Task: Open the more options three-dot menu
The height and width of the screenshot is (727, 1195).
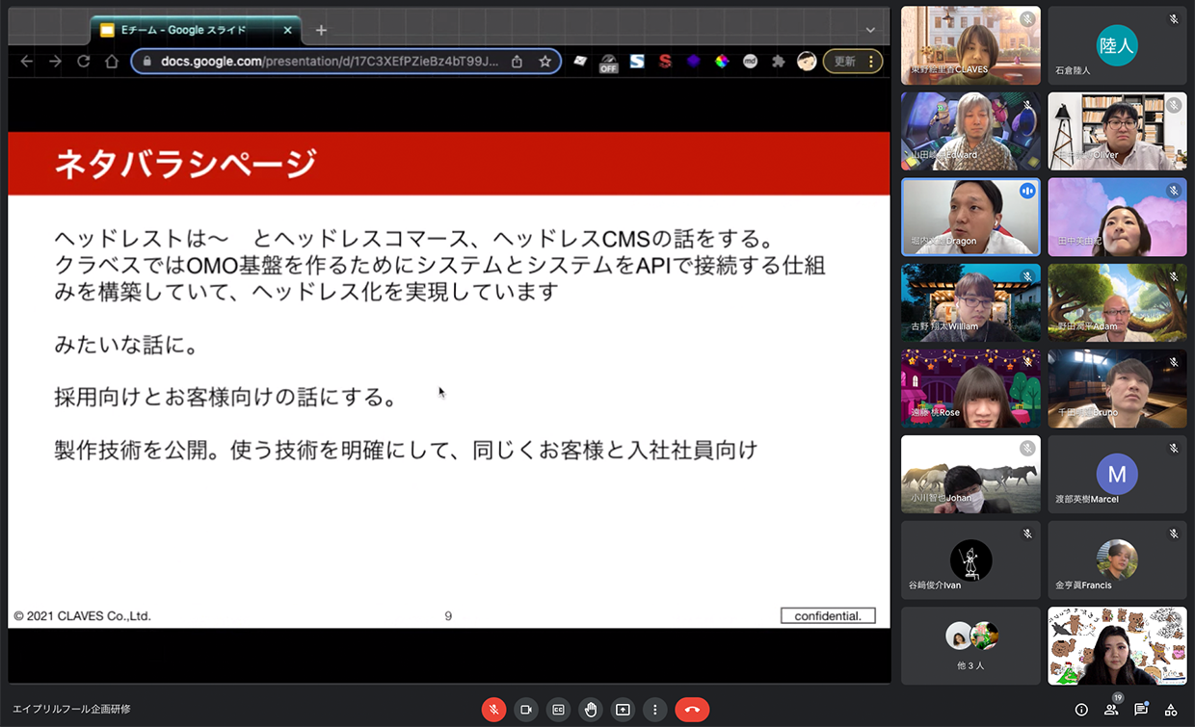Action: coord(655,710)
